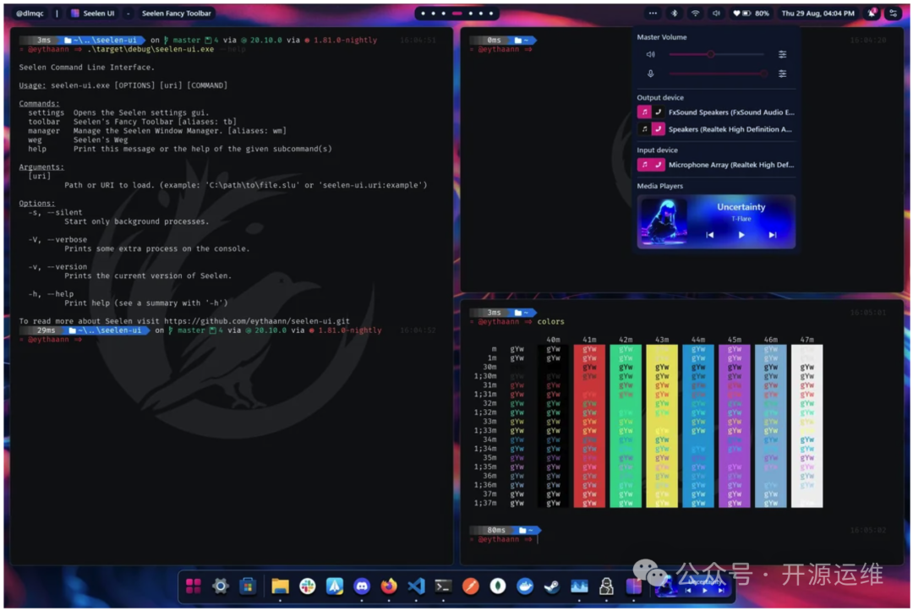This screenshot has height=611, width=913.
Task: Open Spark mail app in the dock
Action: click(x=335, y=586)
